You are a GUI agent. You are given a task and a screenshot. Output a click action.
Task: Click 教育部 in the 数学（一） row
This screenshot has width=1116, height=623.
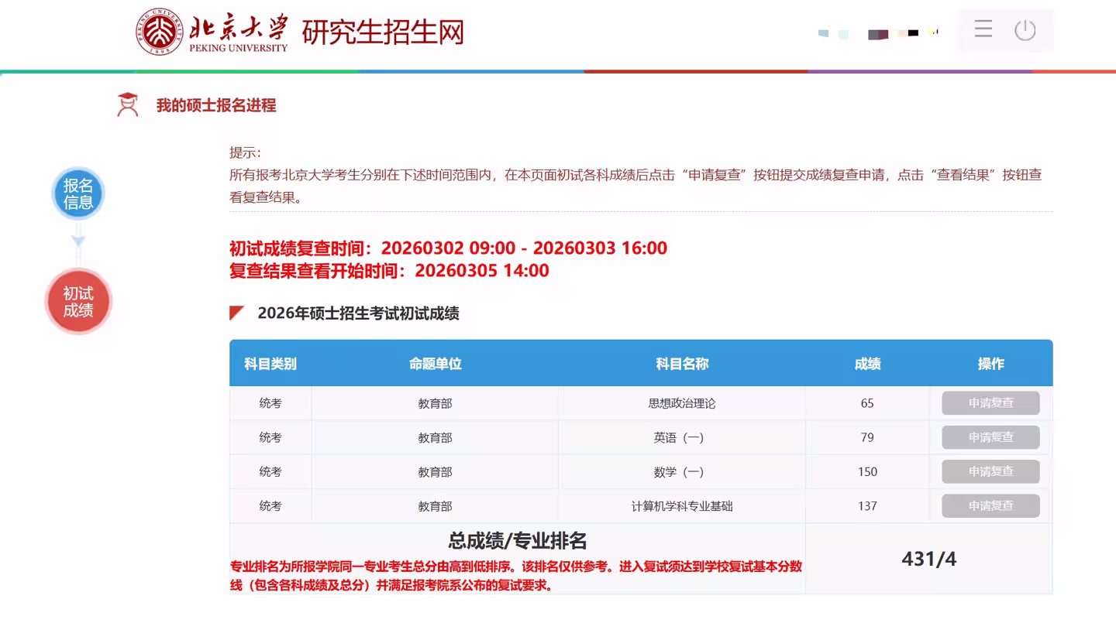click(435, 471)
